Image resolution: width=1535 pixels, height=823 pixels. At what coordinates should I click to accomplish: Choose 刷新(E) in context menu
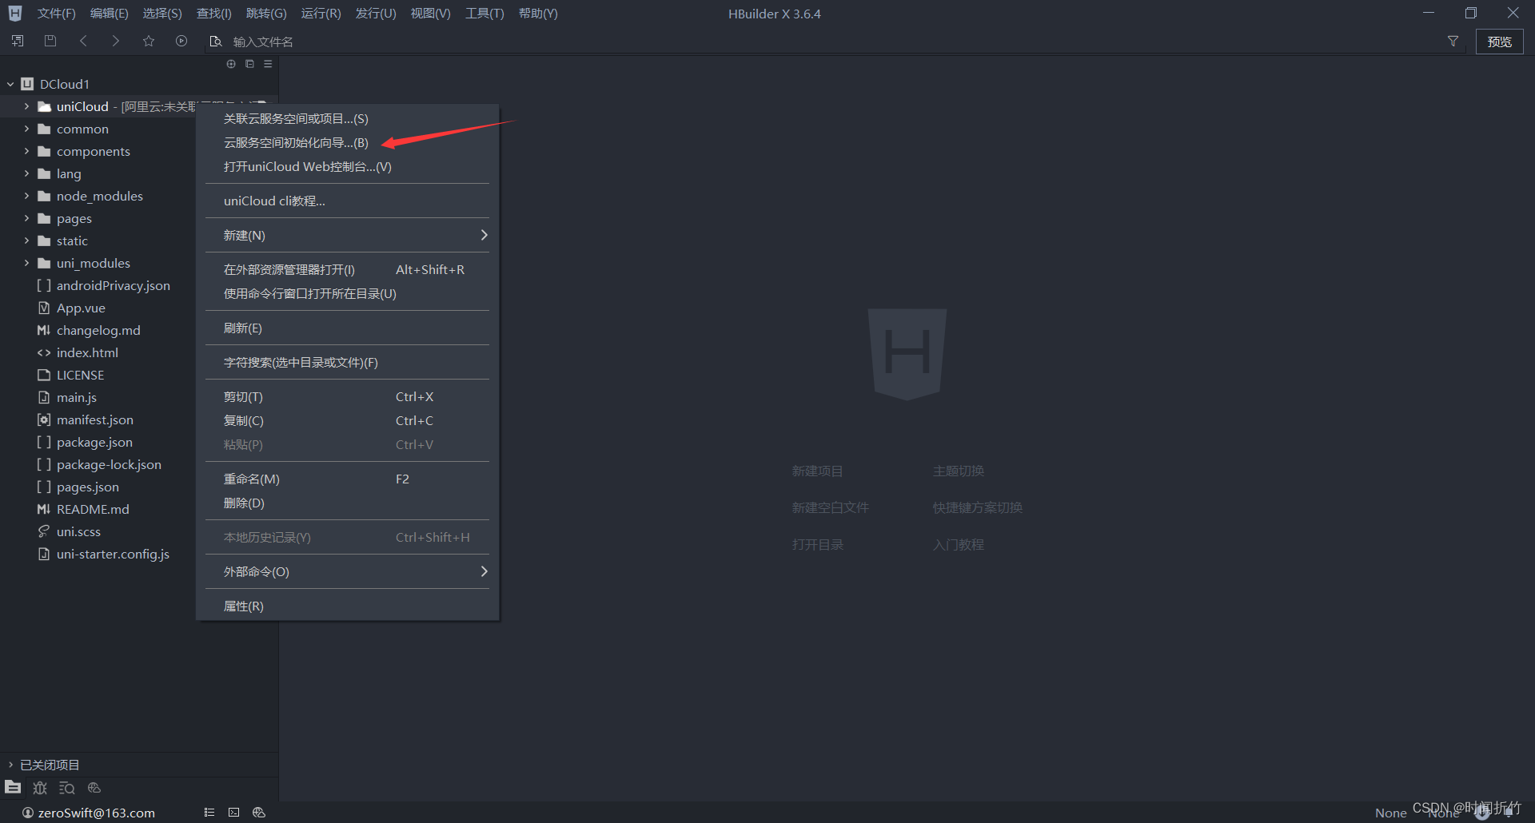click(x=347, y=328)
